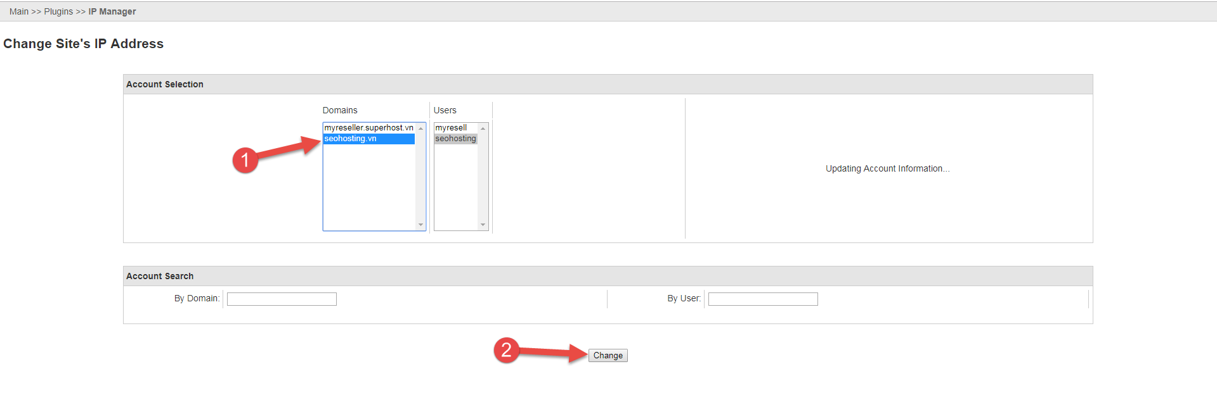The image size is (1217, 414).
Task: Focus the By Domain search field
Action: point(282,299)
